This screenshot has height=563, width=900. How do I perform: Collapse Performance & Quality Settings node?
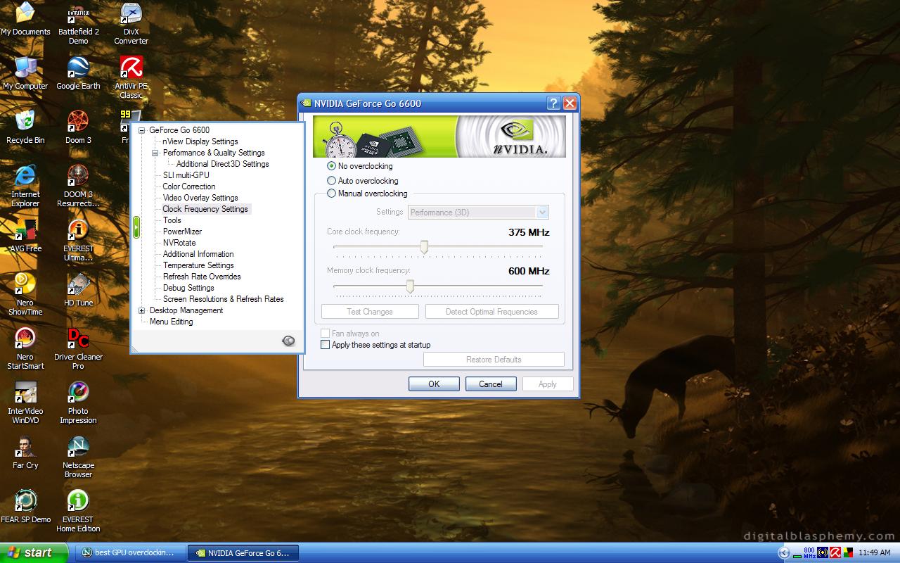click(x=155, y=153)
